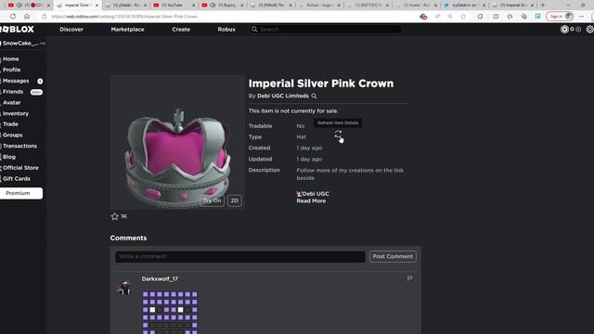This screenshot has width=594, height=334.
Task: Click the Try On button
Action: pyautogui.click(x=212, y=200)
